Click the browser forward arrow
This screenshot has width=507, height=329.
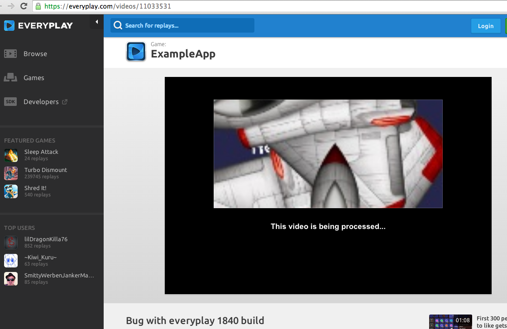[11, 6]
